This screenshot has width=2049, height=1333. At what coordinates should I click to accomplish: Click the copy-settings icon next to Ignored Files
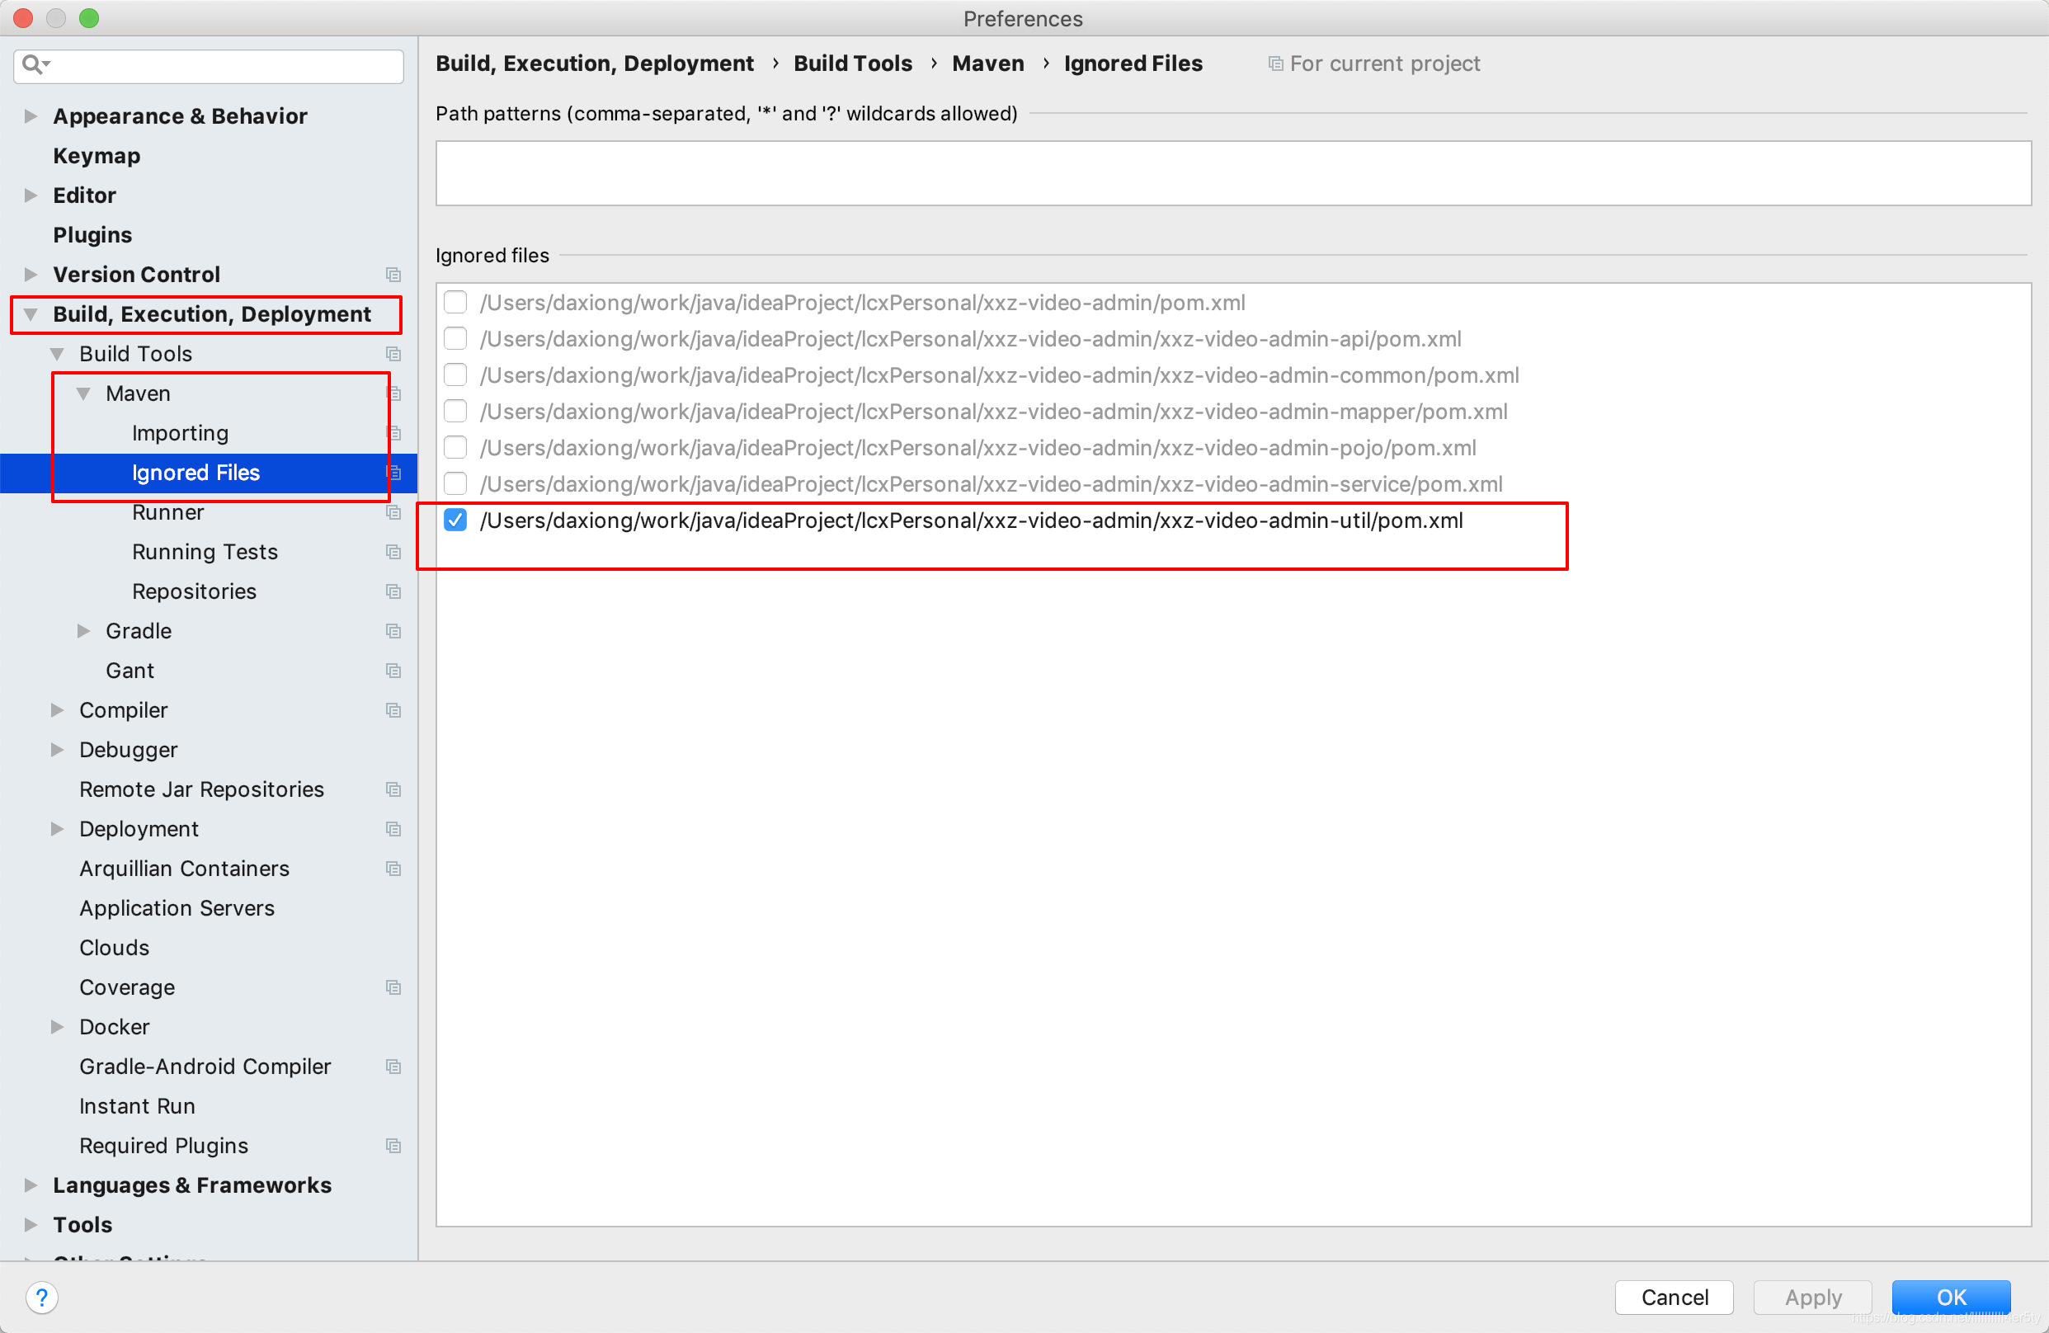pyautogui.click(x=394, y=473)
